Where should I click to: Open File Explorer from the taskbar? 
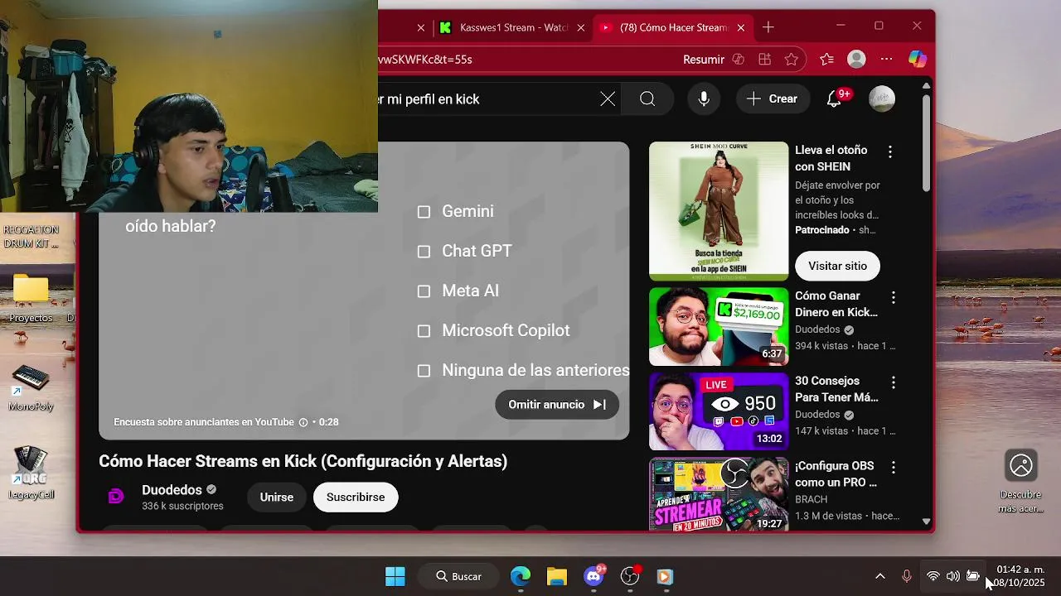point(557,576)
